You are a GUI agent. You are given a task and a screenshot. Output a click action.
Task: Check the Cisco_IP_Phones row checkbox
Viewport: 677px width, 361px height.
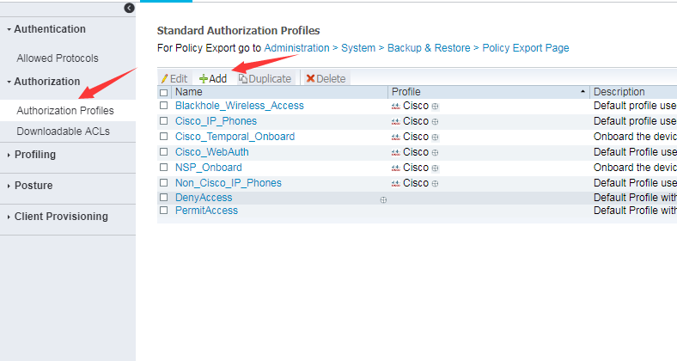[x=164, y=121]
